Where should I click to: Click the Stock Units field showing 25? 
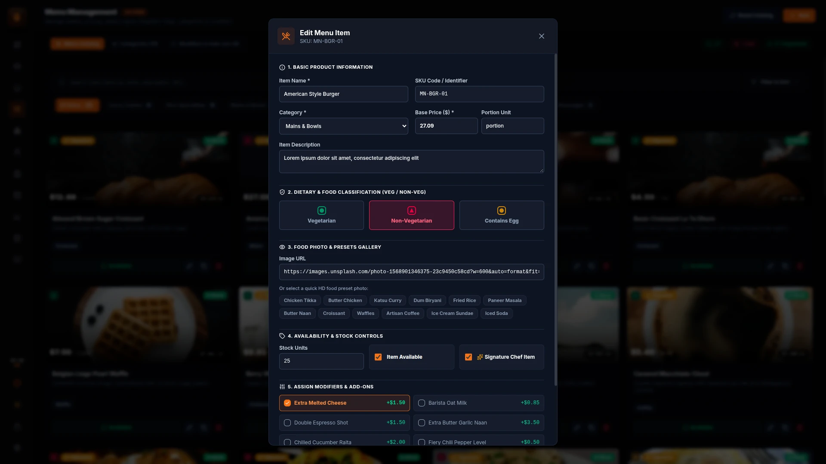tap(321, 361)
